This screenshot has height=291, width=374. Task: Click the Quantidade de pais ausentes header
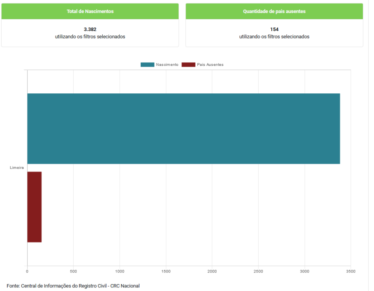click(x=274, y=11)
